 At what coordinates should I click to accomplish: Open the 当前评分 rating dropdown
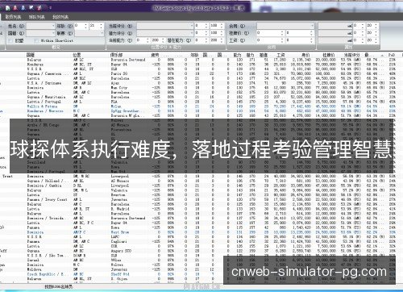point(165,26)
